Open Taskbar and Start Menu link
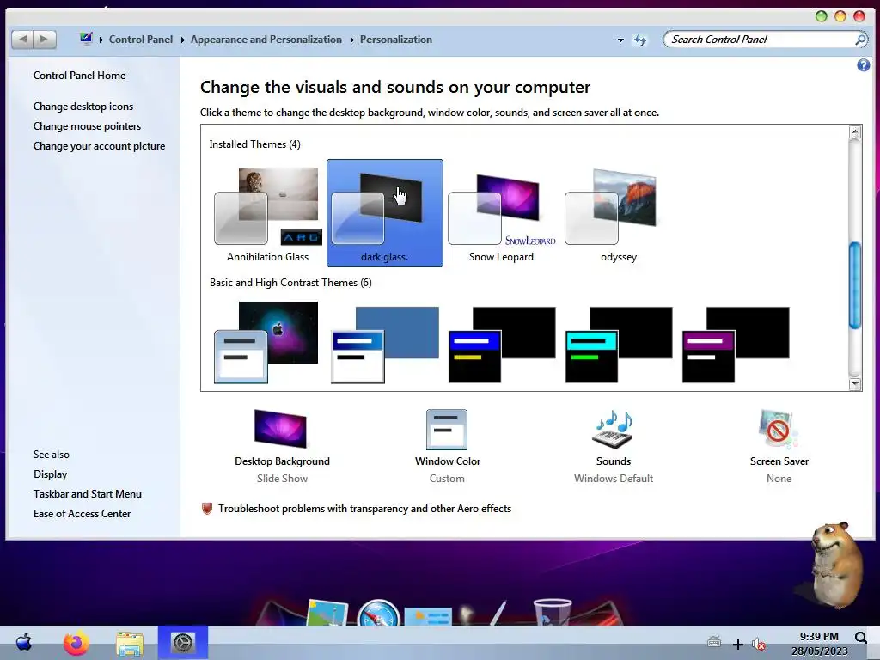The width and height of the screenshot is (880, 660). tap(88, 494)
